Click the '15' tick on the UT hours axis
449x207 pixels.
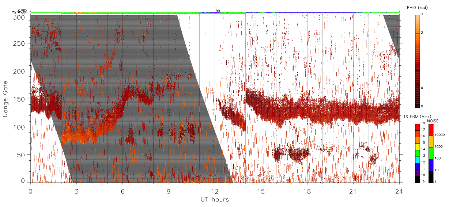click(261, 191)
